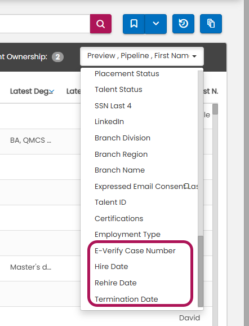Click the search input field

(45, 24)
